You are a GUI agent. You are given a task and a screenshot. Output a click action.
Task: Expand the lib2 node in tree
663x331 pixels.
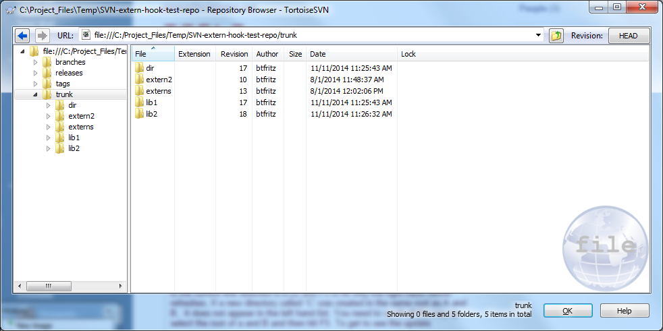[48, 148]
